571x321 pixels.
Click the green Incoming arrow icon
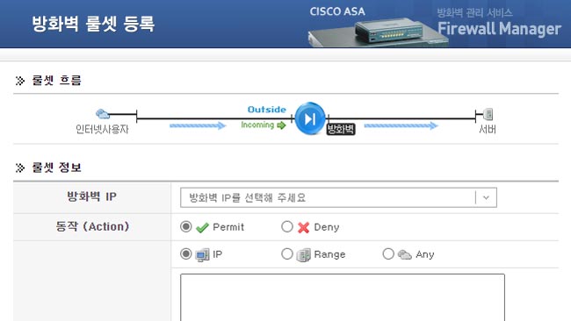point(281,125)
